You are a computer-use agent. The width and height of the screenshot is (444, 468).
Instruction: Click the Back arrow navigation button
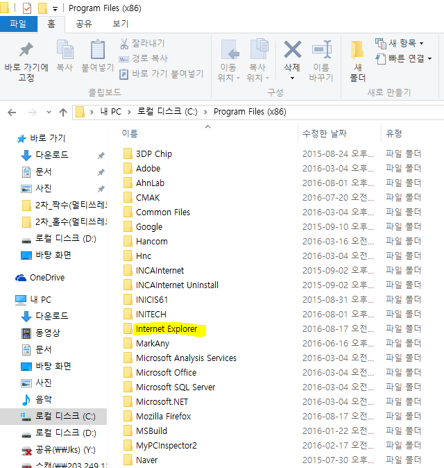coord(12,112)
